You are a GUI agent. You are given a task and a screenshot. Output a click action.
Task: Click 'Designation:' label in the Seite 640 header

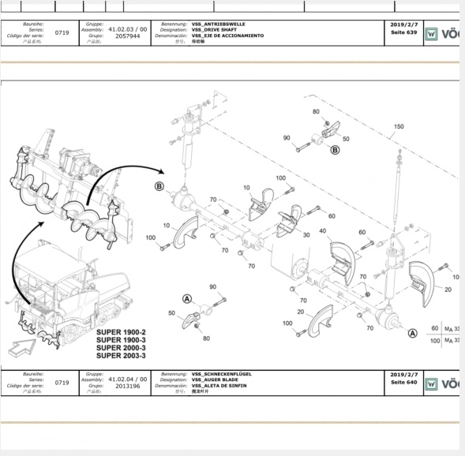tap(174, 379)
